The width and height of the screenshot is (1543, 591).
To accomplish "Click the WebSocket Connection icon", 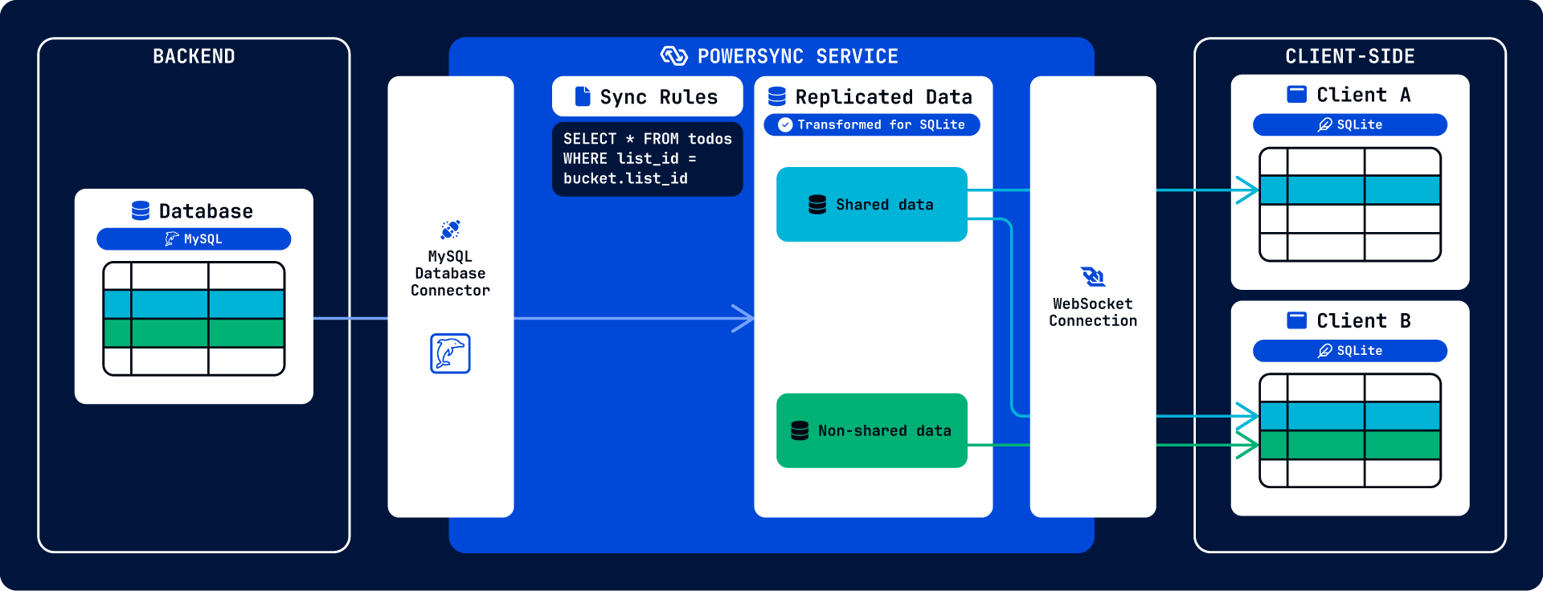I will pos(1093,277).
